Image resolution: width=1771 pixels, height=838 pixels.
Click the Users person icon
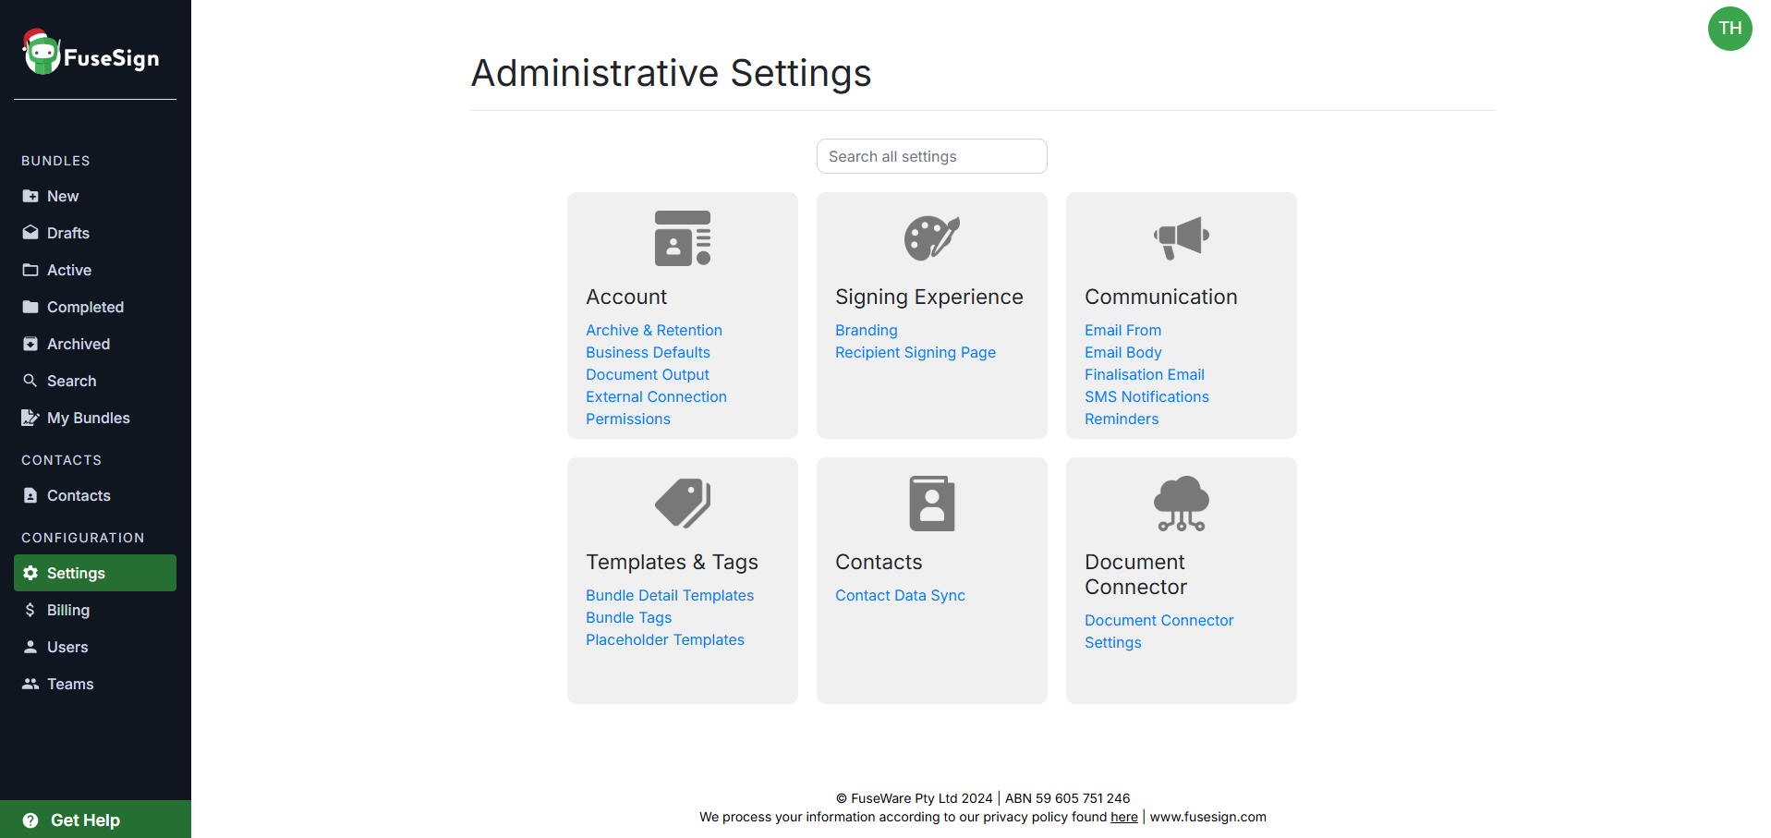(30, 647)
